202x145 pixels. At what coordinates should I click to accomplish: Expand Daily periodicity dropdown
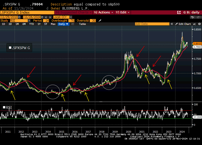tap(63, 24)
